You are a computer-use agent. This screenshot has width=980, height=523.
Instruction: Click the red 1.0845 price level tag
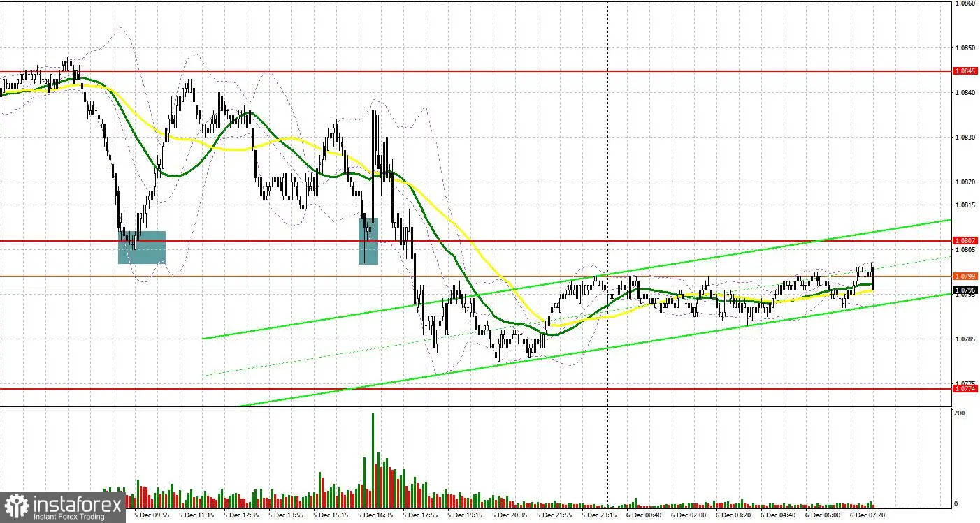[965, 71]
